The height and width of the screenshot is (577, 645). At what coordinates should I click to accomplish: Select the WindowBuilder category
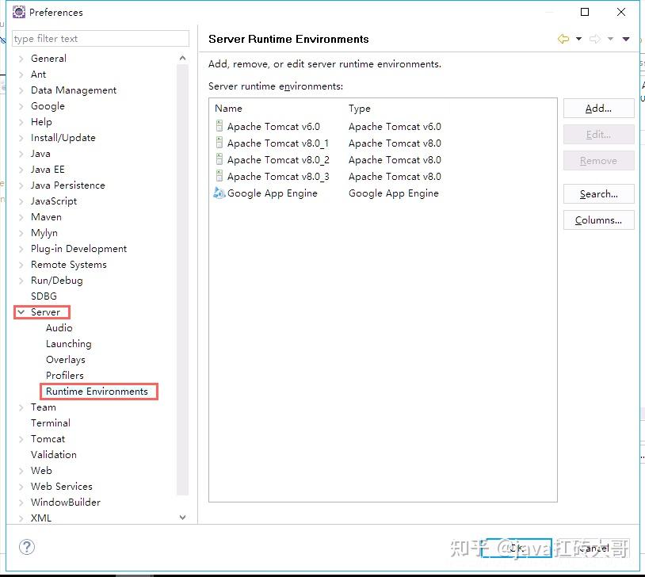(x=66, y=502)
